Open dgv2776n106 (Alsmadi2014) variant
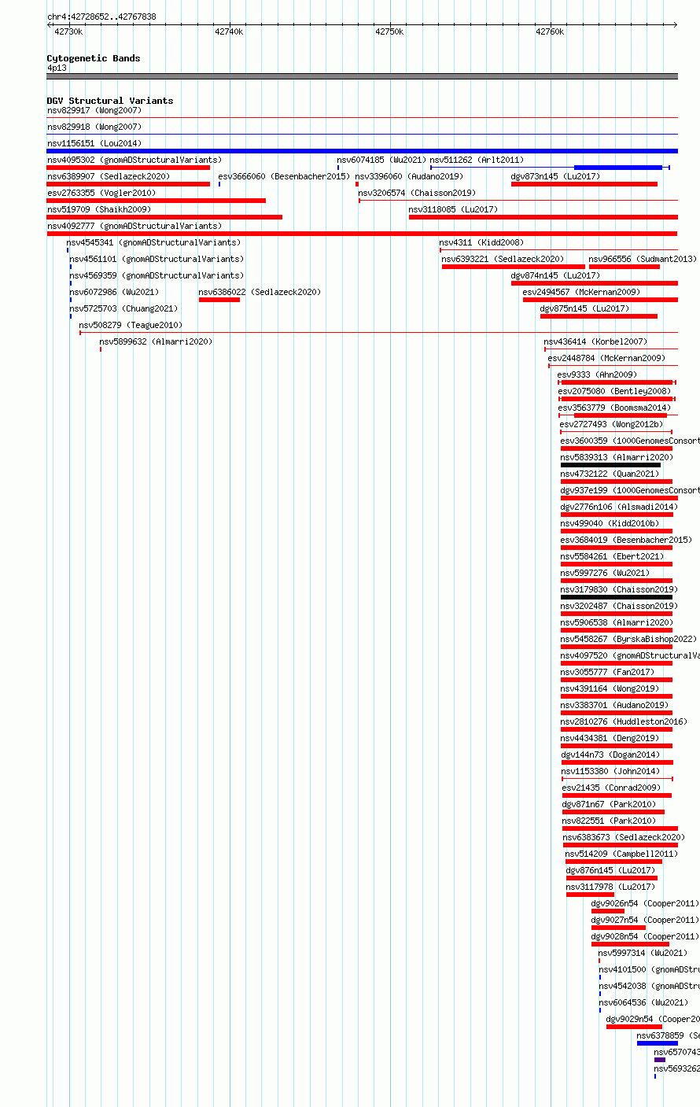Image resolution: width=700 pixels, height=1107 pixels. tap(618, 507)
